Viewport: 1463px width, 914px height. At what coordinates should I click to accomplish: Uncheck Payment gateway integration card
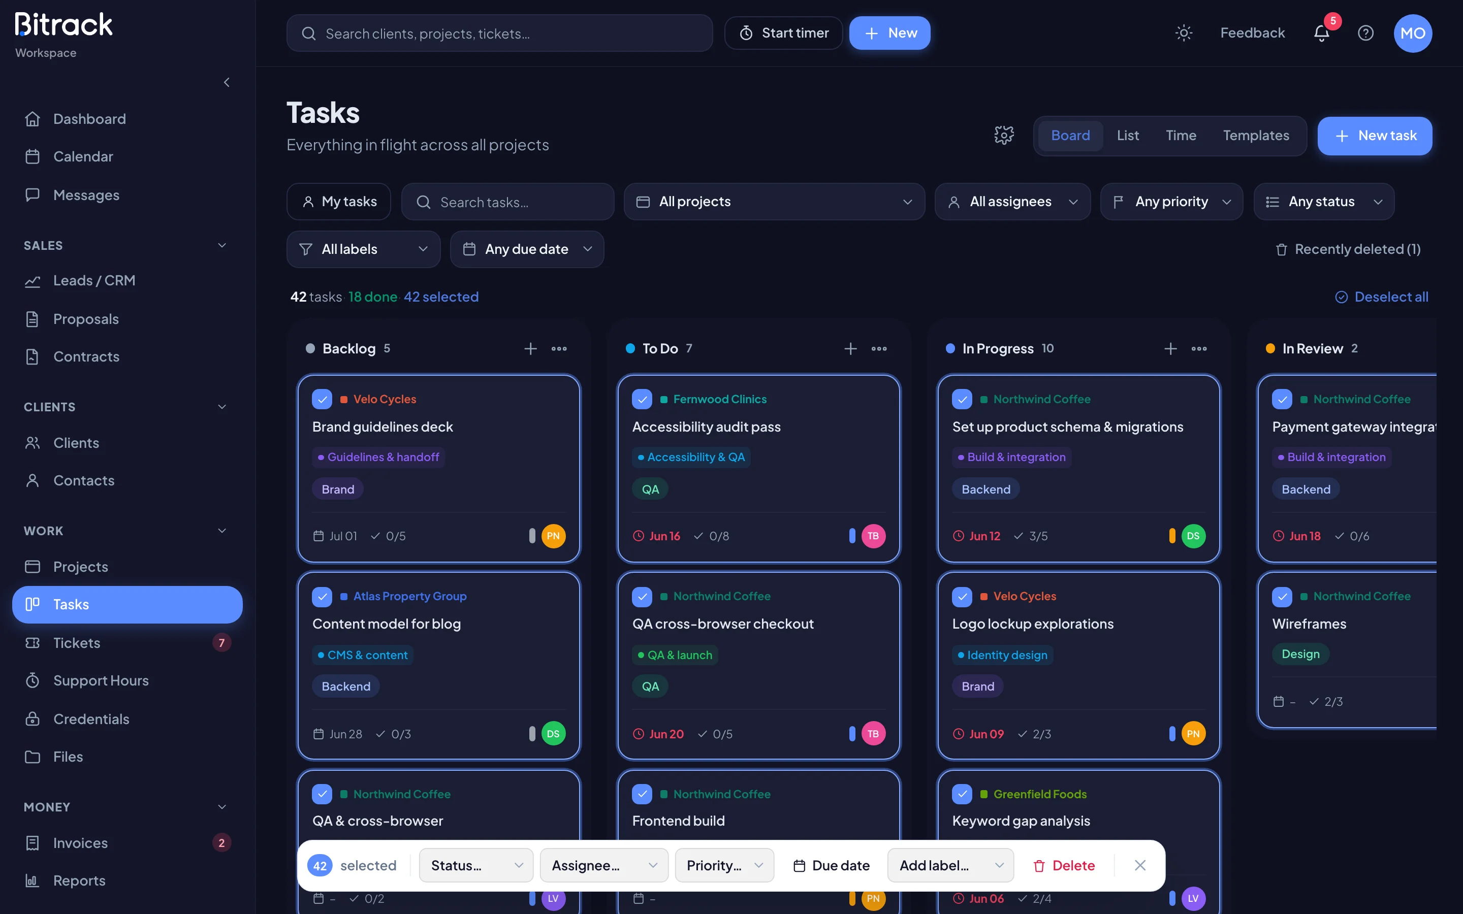point(1282,399)
